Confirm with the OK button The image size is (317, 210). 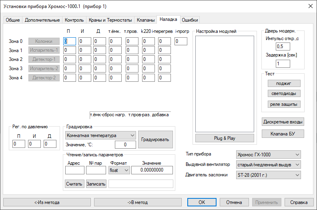click(x=202, y=202)
